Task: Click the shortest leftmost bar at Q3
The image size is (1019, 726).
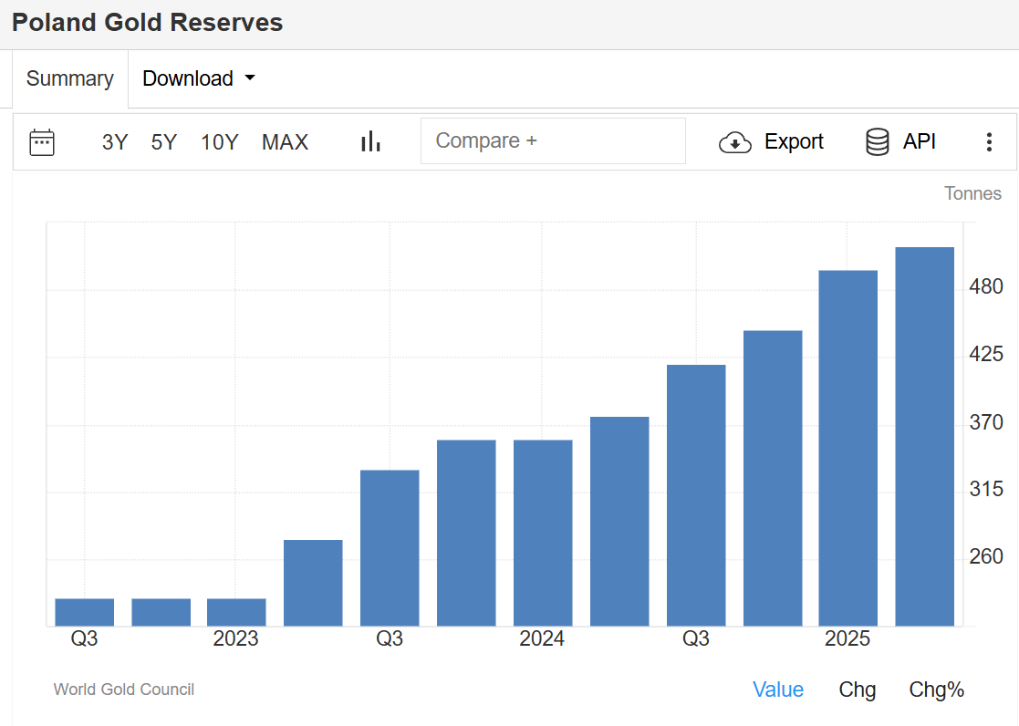Action: (85, 612)
